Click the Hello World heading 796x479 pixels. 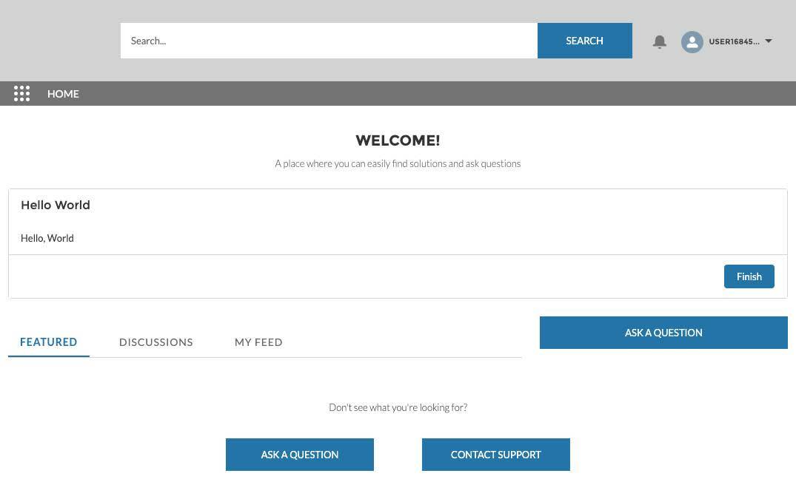[x=56, y=205]
